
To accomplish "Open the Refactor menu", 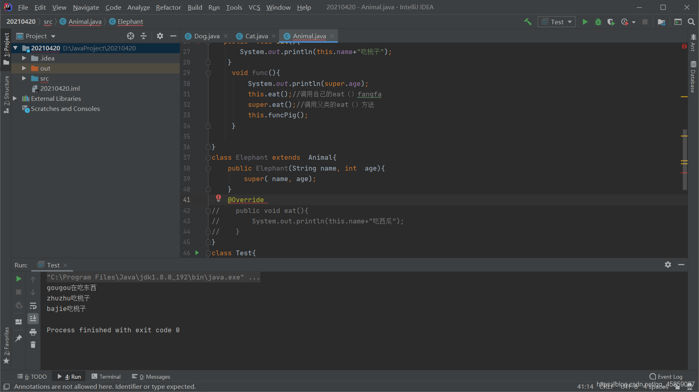I will [x=168, y=7].
